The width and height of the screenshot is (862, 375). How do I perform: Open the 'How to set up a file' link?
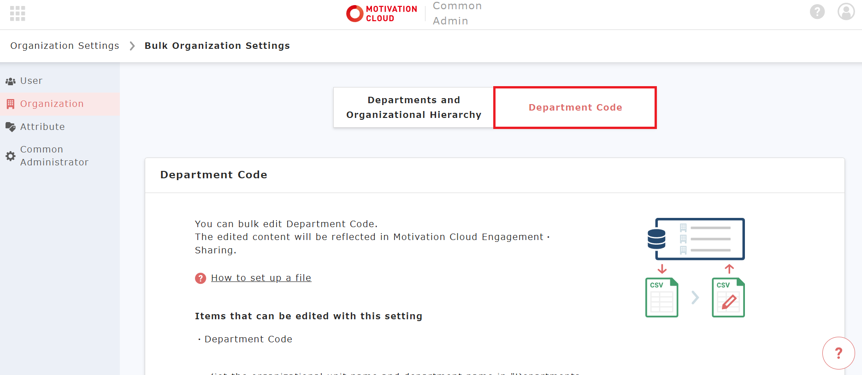261,278
